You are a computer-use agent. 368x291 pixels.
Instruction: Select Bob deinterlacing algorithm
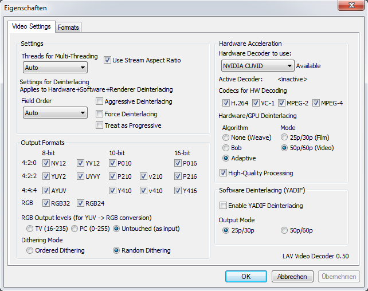point(226,148)
